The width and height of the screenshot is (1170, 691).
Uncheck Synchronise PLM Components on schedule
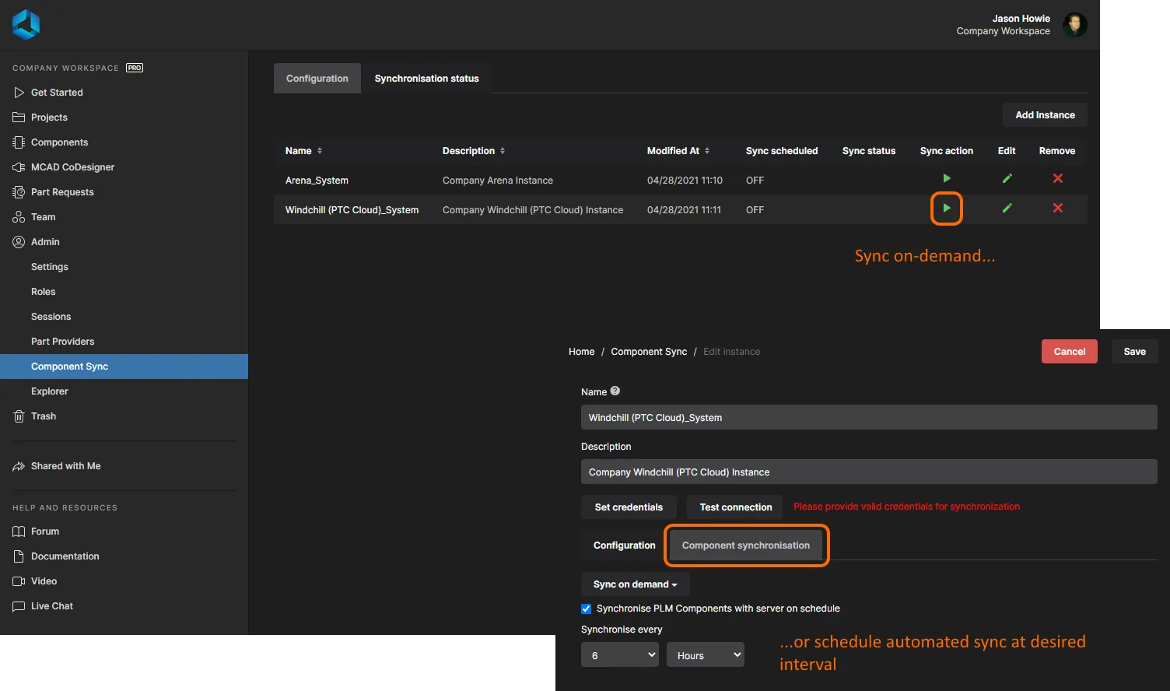tap(587, 609)
